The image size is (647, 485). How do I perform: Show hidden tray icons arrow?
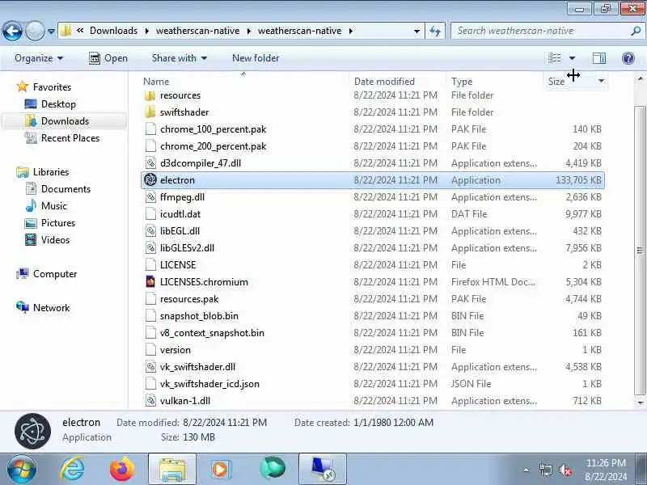coord(526,470)
